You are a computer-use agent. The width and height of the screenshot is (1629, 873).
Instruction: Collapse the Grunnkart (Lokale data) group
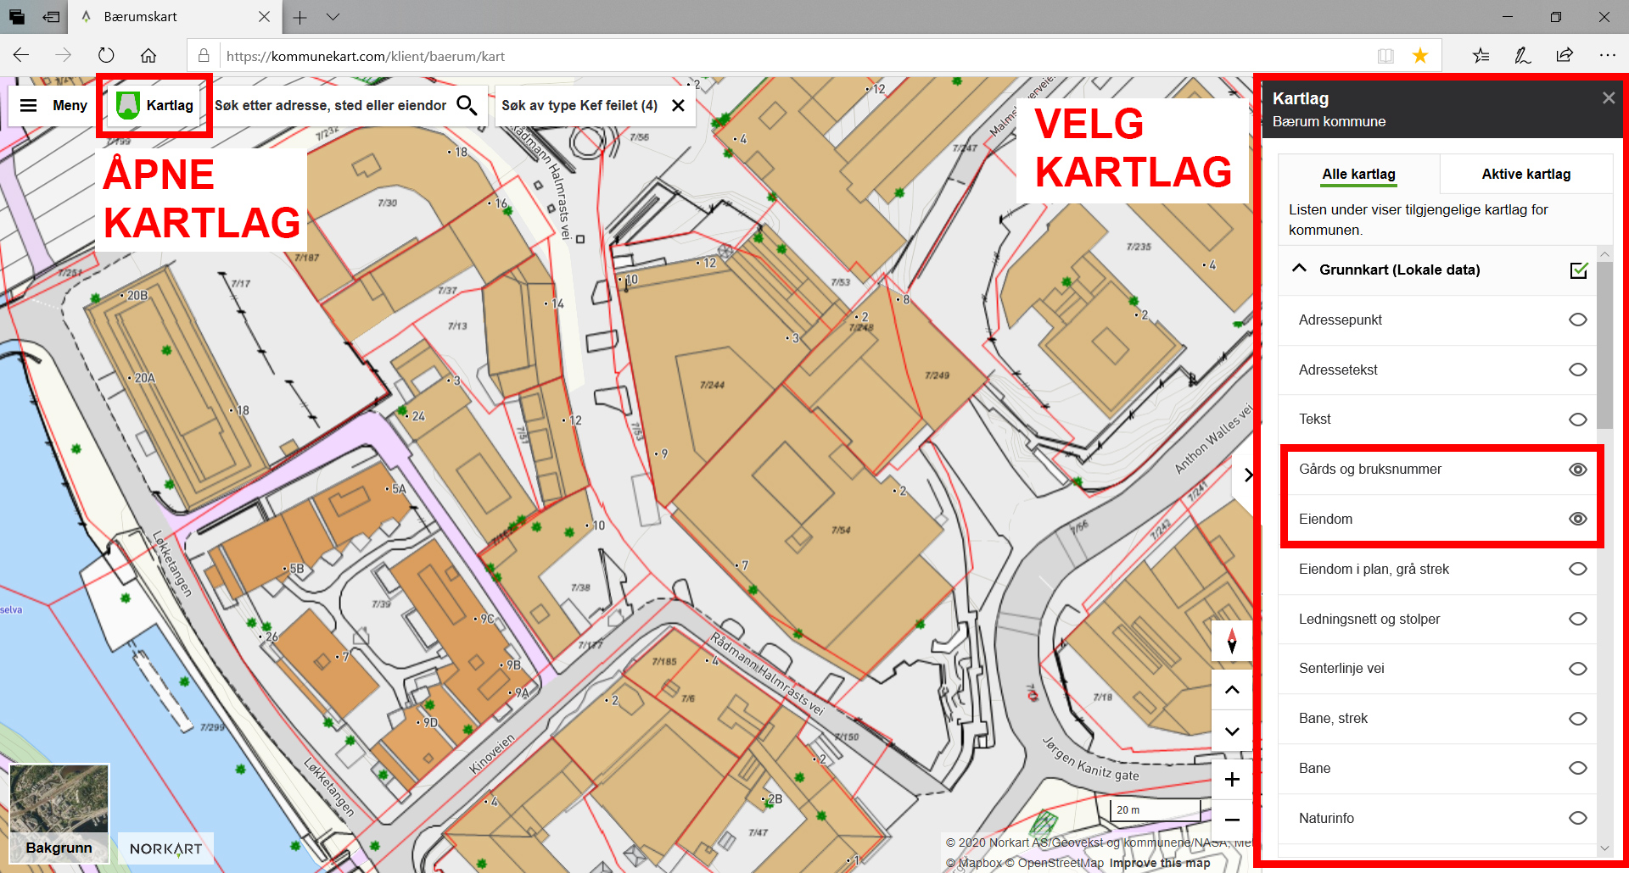[x=1299, y=269]
